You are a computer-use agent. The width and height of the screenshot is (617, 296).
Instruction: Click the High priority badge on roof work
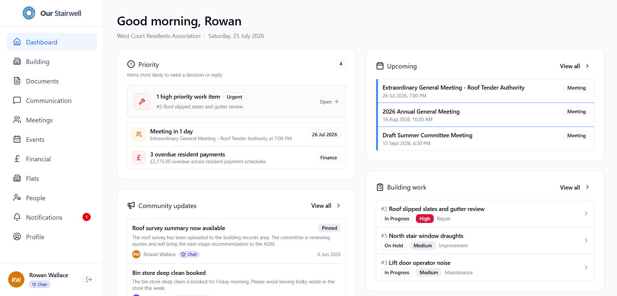click(x=425, y=219)
